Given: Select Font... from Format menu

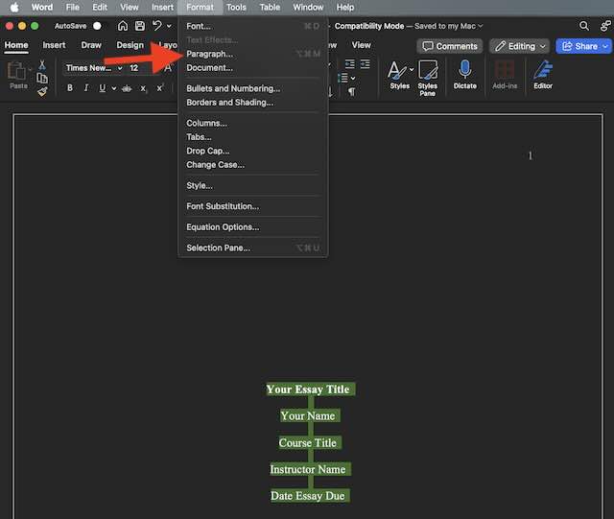Looking at the screenshot, I should (253, 26).
